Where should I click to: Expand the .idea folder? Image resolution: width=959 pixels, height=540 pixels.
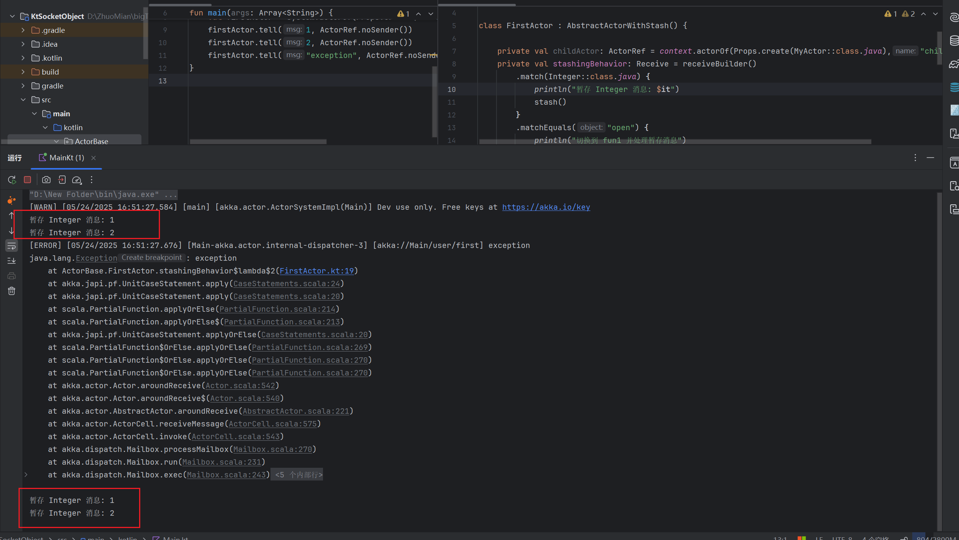click(23, 44)
